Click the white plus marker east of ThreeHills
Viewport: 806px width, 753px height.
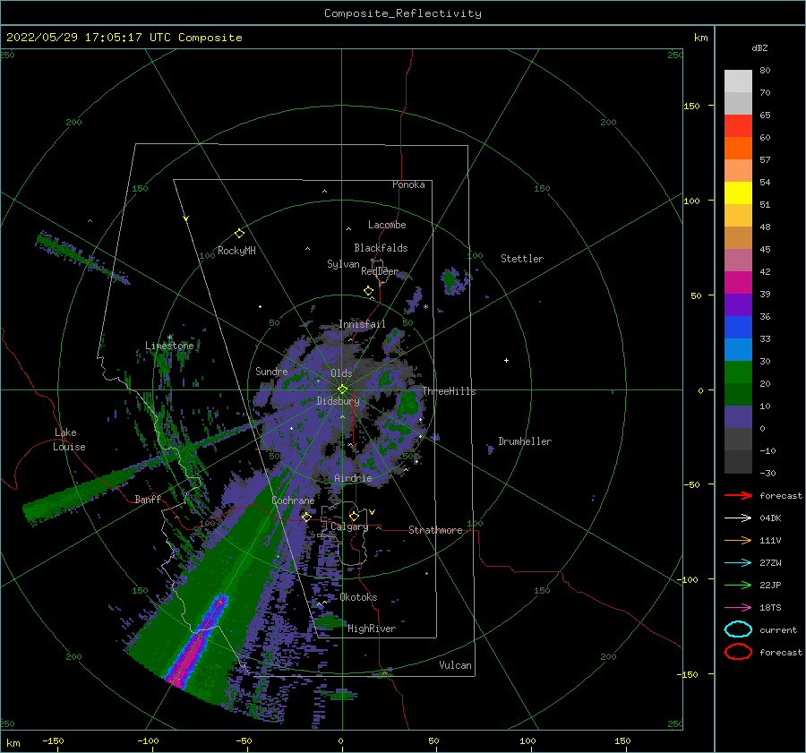[x=506, y=360]
